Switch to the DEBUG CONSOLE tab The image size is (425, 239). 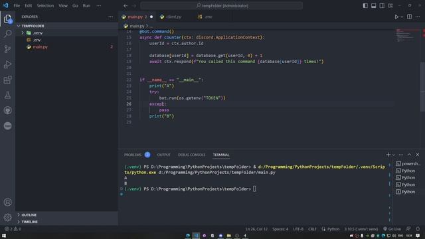[191, 155]
